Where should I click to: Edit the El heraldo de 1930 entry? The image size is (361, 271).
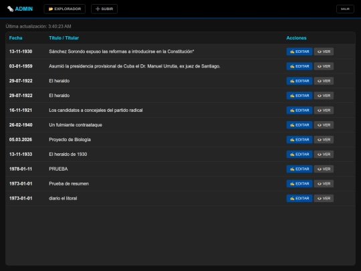299,155
